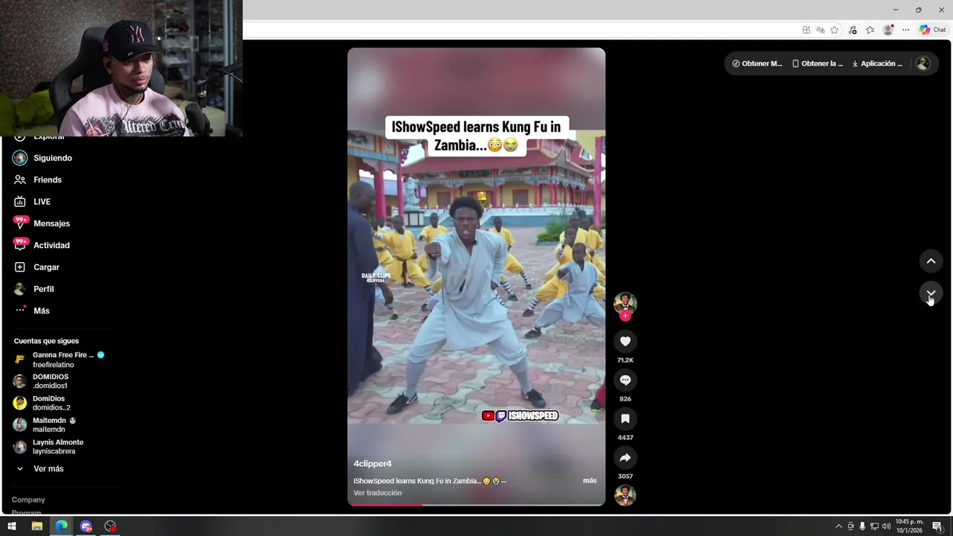Screen dimensions: 953x536
Task: Click the LIVE broadcast icon
Action: pos(20,202)
